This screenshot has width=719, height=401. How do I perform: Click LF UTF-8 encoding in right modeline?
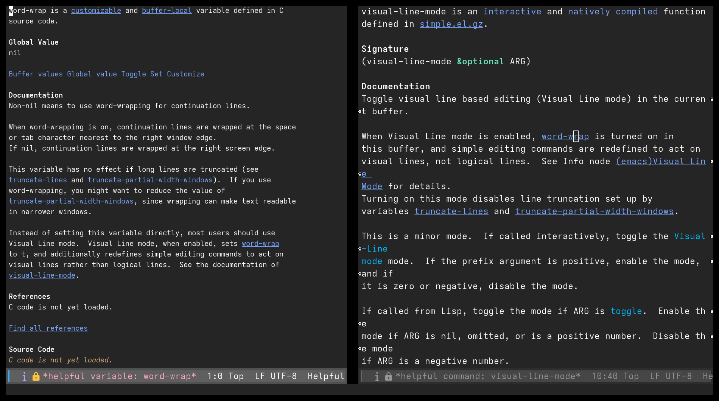coord(671,376)
